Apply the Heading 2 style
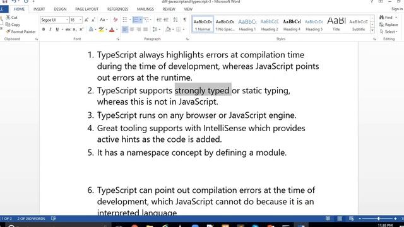This screenshot has width=404, height=227. point(270,25)
